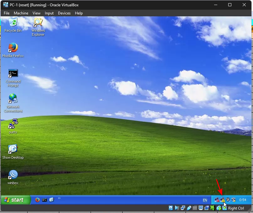Open the VirtualBox Machine menu

pos(21,13)
